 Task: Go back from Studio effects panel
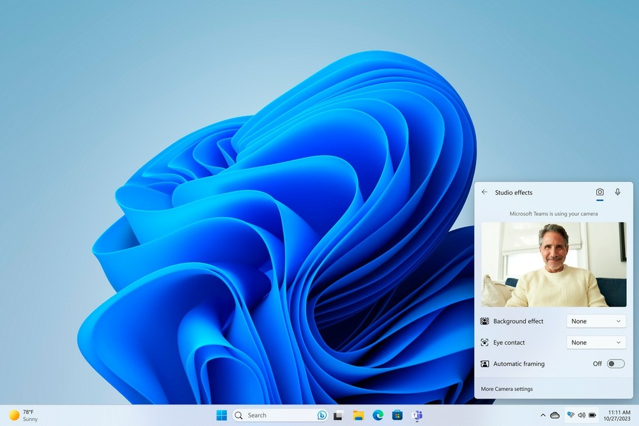pos(484,192)
